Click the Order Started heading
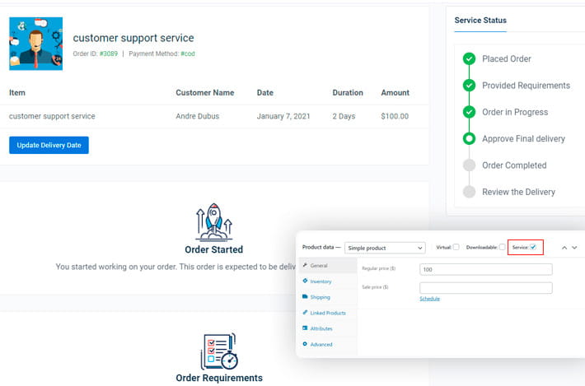The width and height of the screenshot is (585, 386). coord(213,249)
